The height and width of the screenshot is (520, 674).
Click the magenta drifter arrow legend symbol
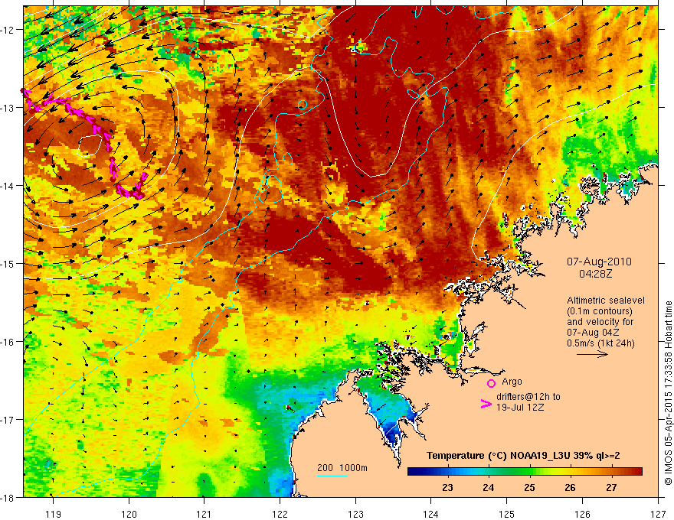coord(486,404)
